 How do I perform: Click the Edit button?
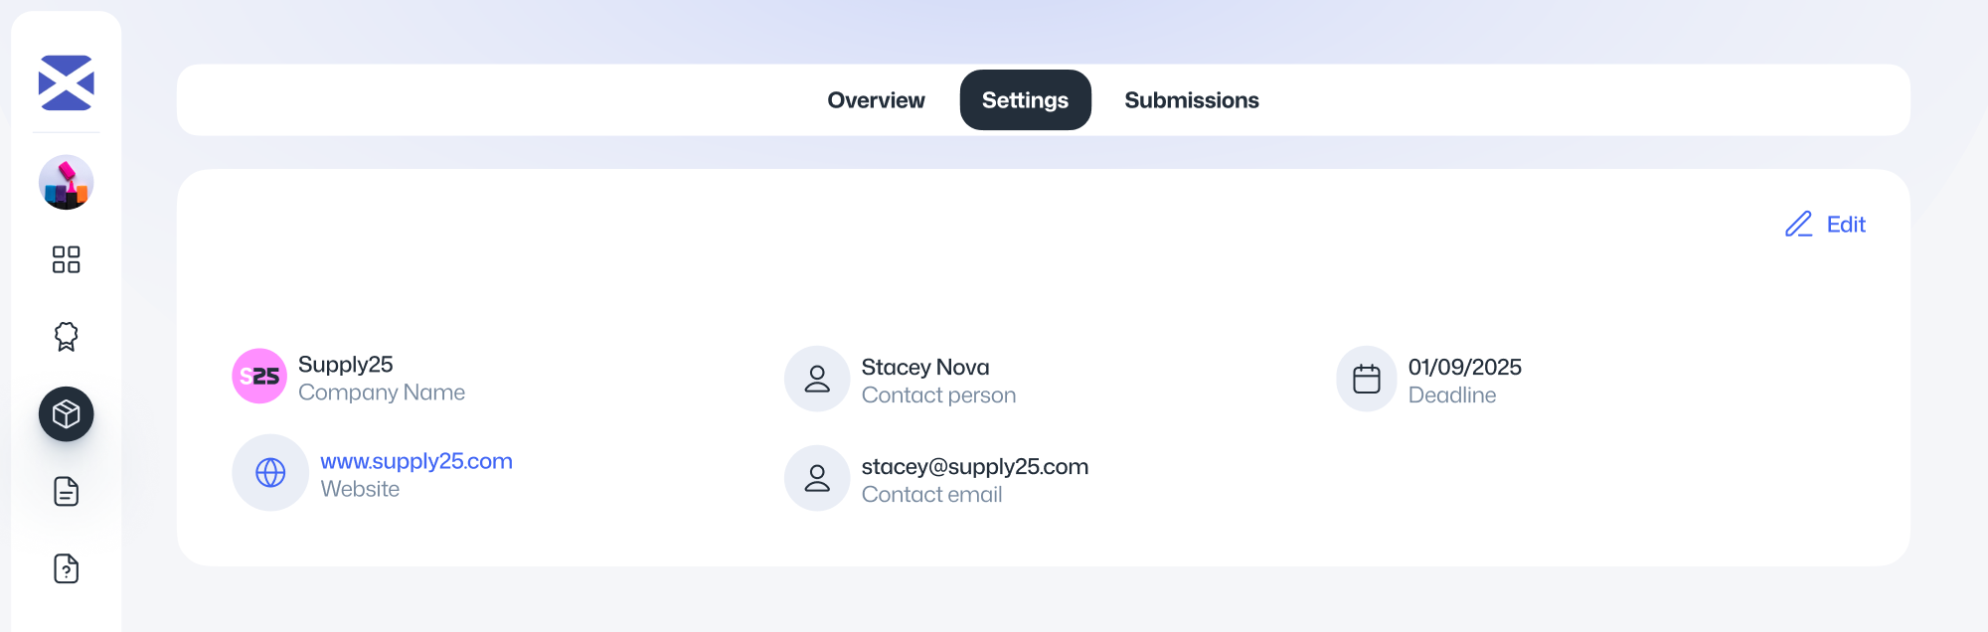tap(1845, 225)
